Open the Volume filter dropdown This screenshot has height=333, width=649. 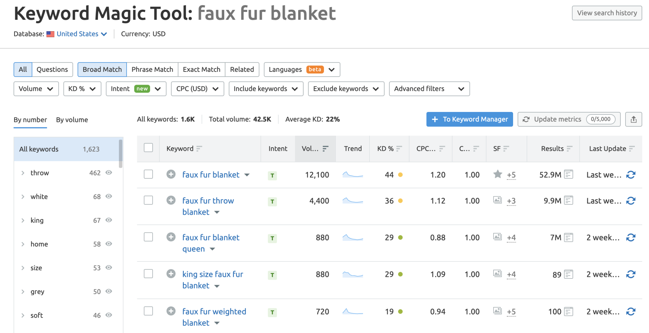[36, 89]
